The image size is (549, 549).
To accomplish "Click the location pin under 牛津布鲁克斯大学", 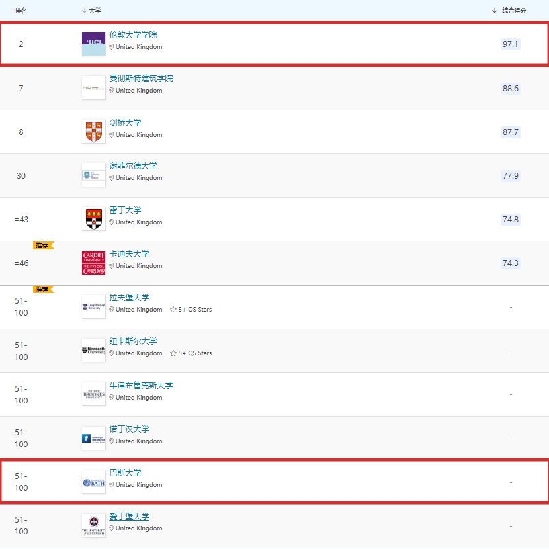I will (x=112, y=398).
